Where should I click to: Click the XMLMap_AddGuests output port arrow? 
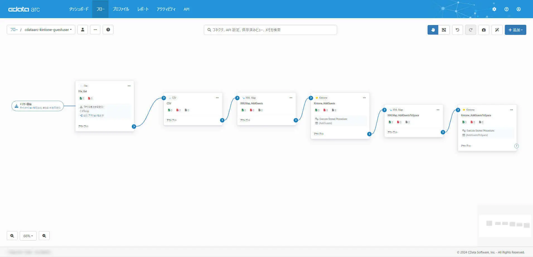[296, 120]
